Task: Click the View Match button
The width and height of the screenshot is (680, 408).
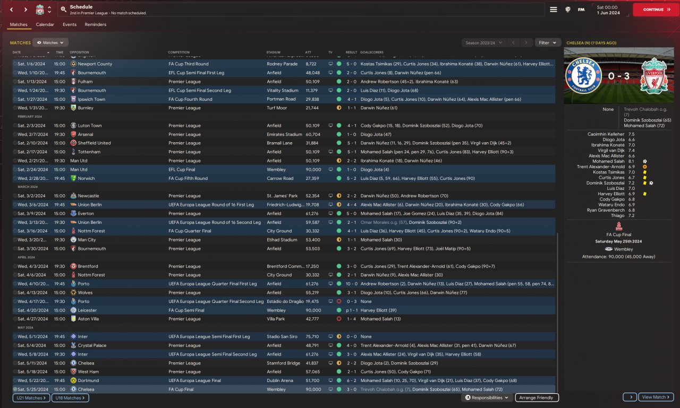Action: pyautogui.click(x=656, y=397)
